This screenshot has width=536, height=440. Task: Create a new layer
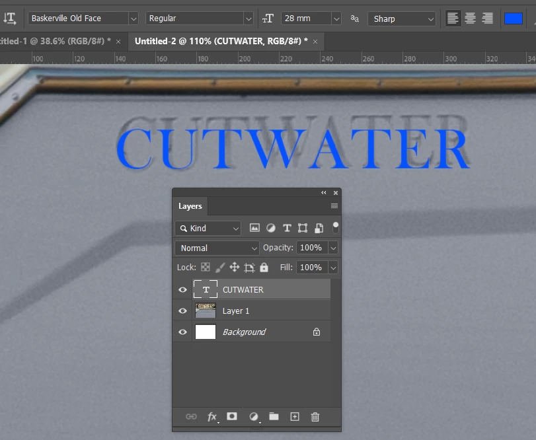[295, 416]
